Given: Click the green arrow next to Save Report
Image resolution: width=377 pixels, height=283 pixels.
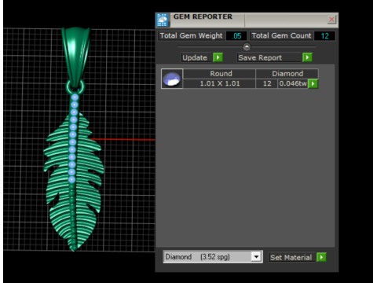Looking at the screenshot, I should point(307,57).
